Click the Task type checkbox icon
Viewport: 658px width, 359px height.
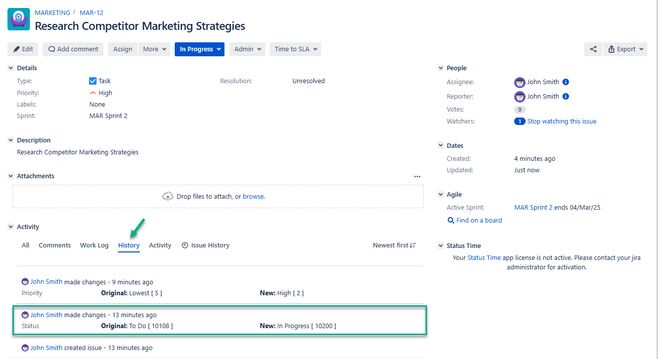(93, 81)
